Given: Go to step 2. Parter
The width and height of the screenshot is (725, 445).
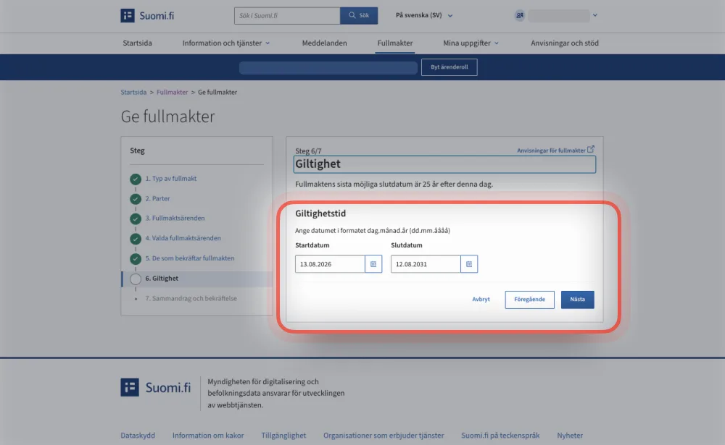Looking at the screenshot, I should point(157,198).
